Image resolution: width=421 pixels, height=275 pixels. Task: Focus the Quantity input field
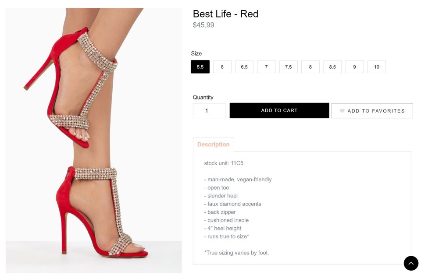pyautogui.click(x=209, y=111)
